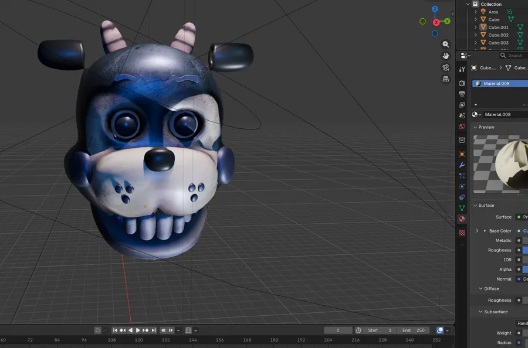This screenshot has height=348, width=528.
Task: Click the Metallic socket dot
Action: [x=519, y=240]
